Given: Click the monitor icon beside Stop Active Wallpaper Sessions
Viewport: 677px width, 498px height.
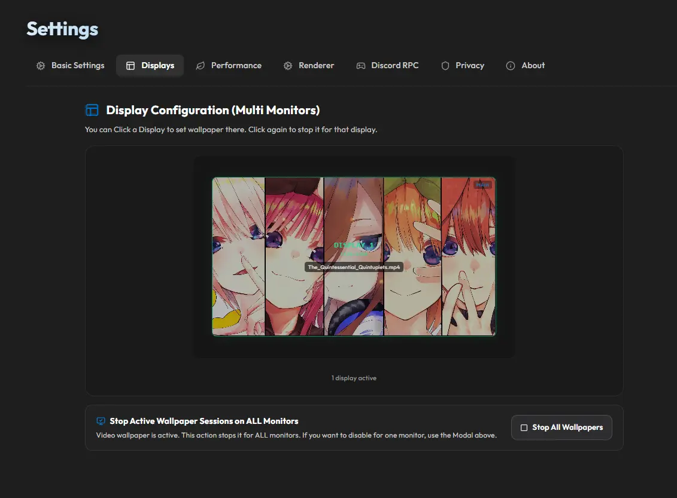Looking at the screenshot, I should pyautogui.click(x=101, y=421).
